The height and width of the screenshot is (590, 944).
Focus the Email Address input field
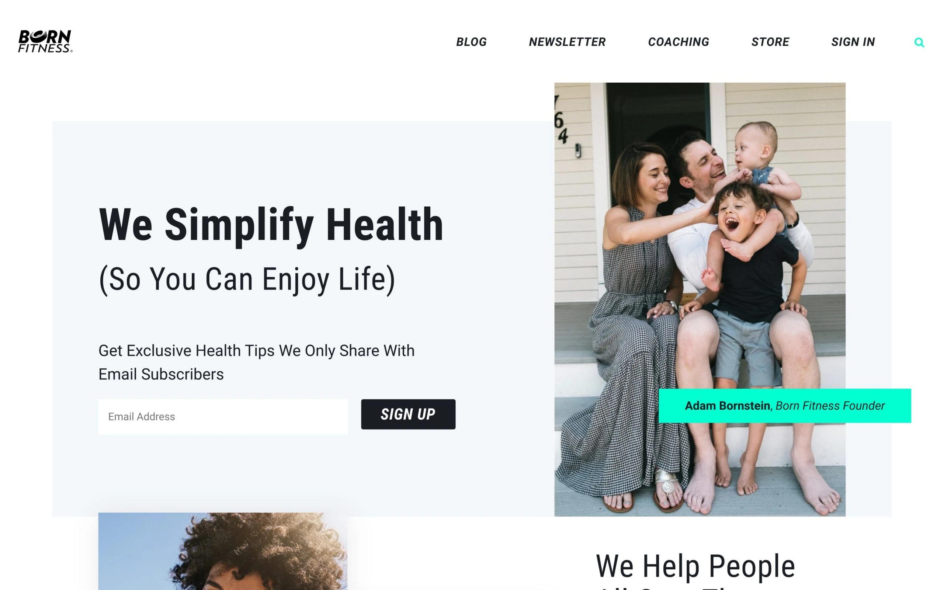coord(223,416)
